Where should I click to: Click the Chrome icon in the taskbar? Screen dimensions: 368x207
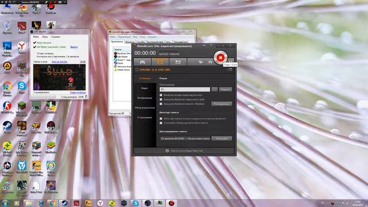[52, 203]
